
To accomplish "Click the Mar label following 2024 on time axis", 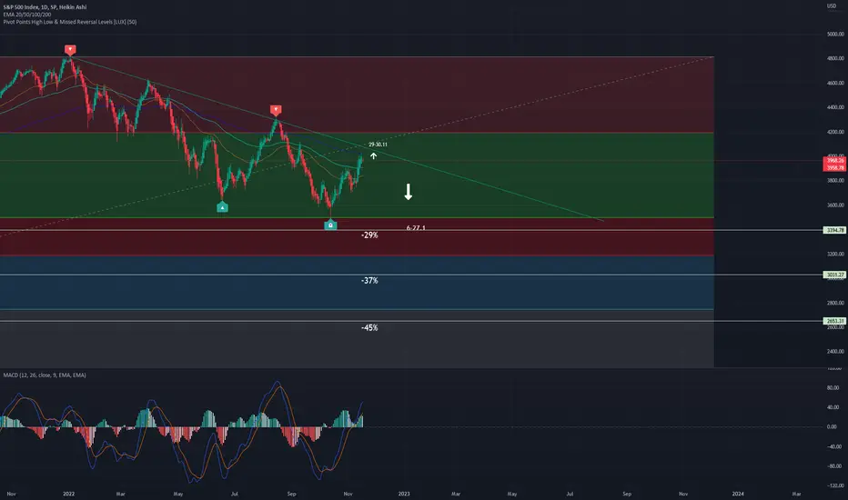I will click(796, 494).
